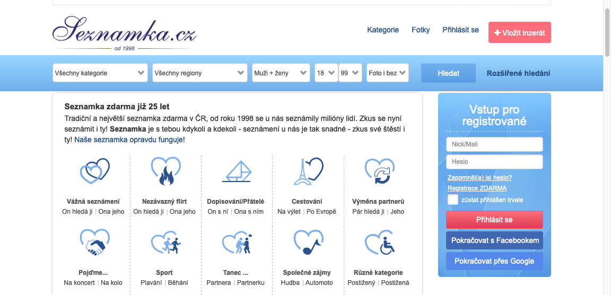Go to the Fotky menu item

coord(421,30)
